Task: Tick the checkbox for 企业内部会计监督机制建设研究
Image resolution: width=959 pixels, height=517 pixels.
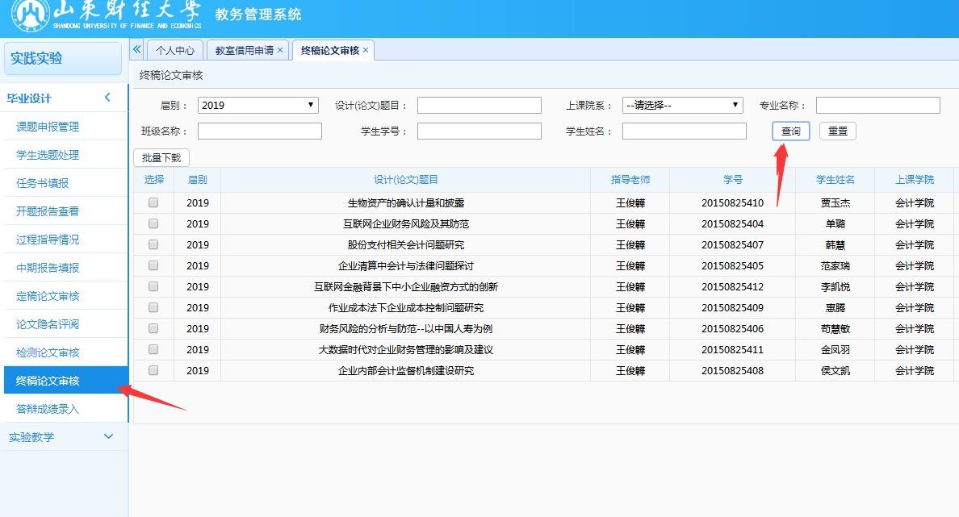Action: pyautogui.click(x=153, y=371)
